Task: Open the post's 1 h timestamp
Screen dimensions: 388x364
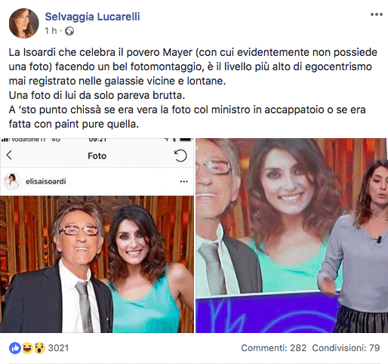Action: coord(51,31)
